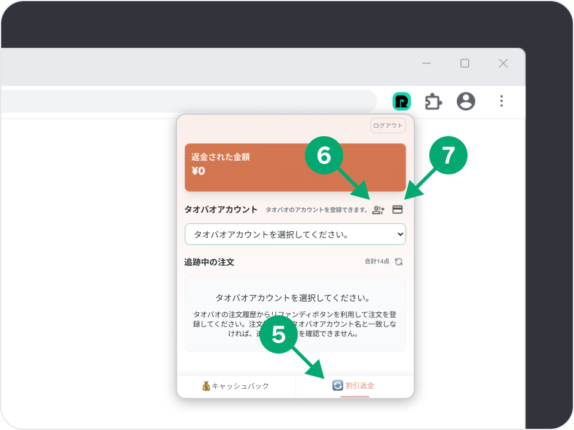
Task: Click the ログアウト button
Action: pyautogui.click(x=387, y=125)
